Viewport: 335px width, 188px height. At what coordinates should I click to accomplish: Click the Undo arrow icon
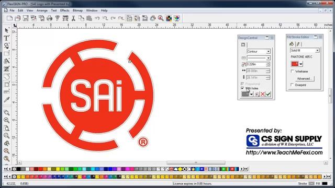97,18
